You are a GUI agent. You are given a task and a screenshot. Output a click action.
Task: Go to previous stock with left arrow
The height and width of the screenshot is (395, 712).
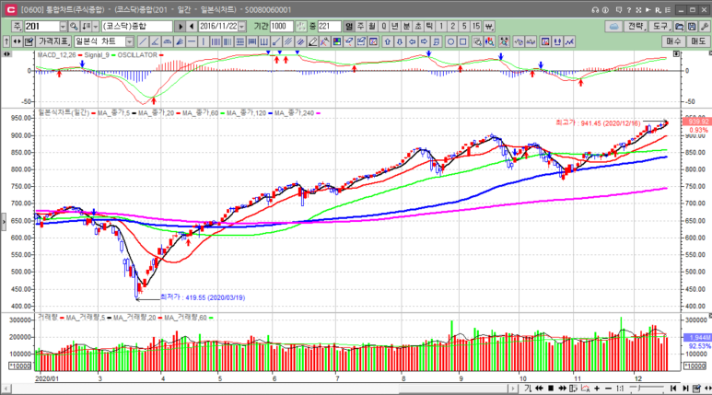click(x=192, y=27)
